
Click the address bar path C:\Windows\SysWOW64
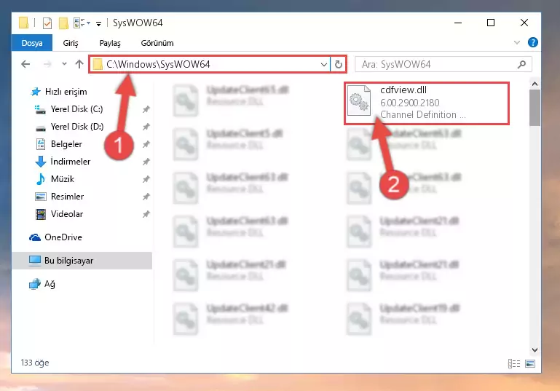coord(158,64)
